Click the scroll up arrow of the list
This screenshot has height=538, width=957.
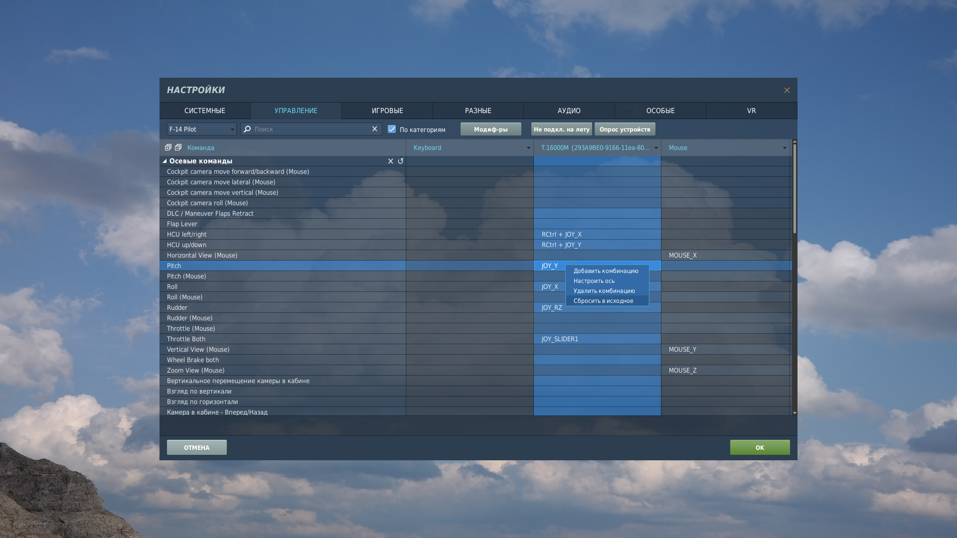coord(795,141)
